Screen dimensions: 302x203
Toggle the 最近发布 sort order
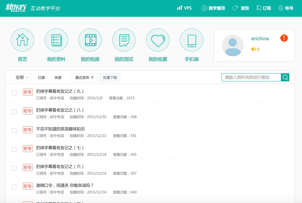tap(84, 77)
